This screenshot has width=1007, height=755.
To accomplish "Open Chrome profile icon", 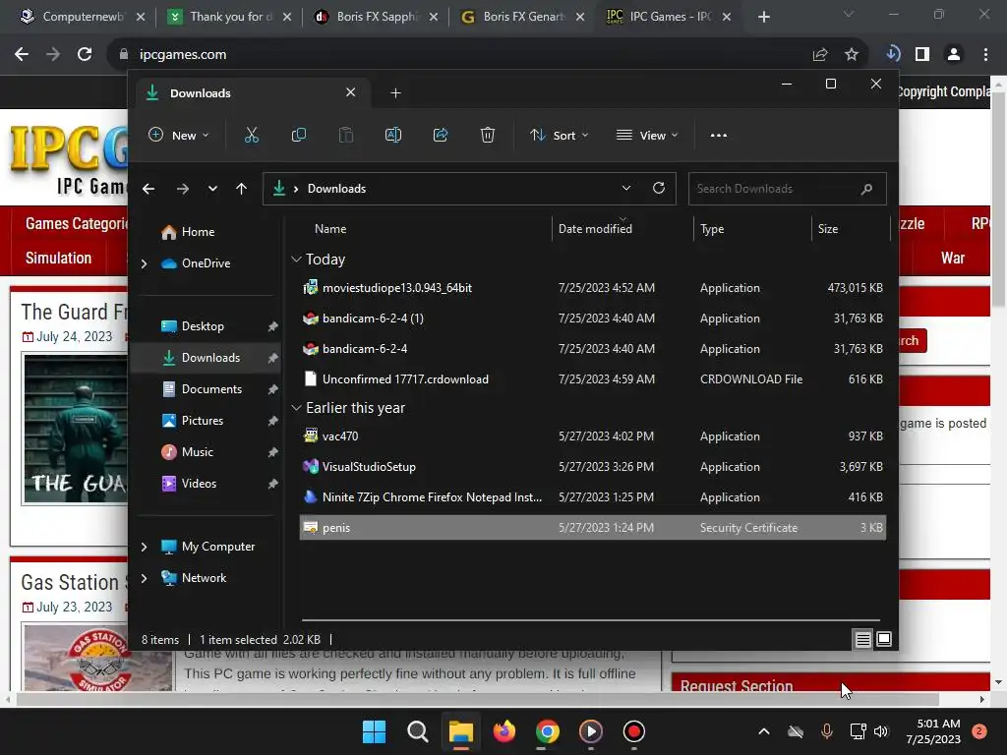I will click(x=954, y=55).
